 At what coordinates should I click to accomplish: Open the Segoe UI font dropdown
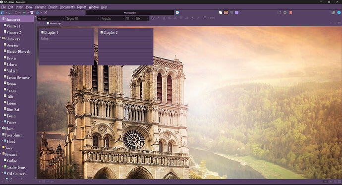(x=83, y=18)
